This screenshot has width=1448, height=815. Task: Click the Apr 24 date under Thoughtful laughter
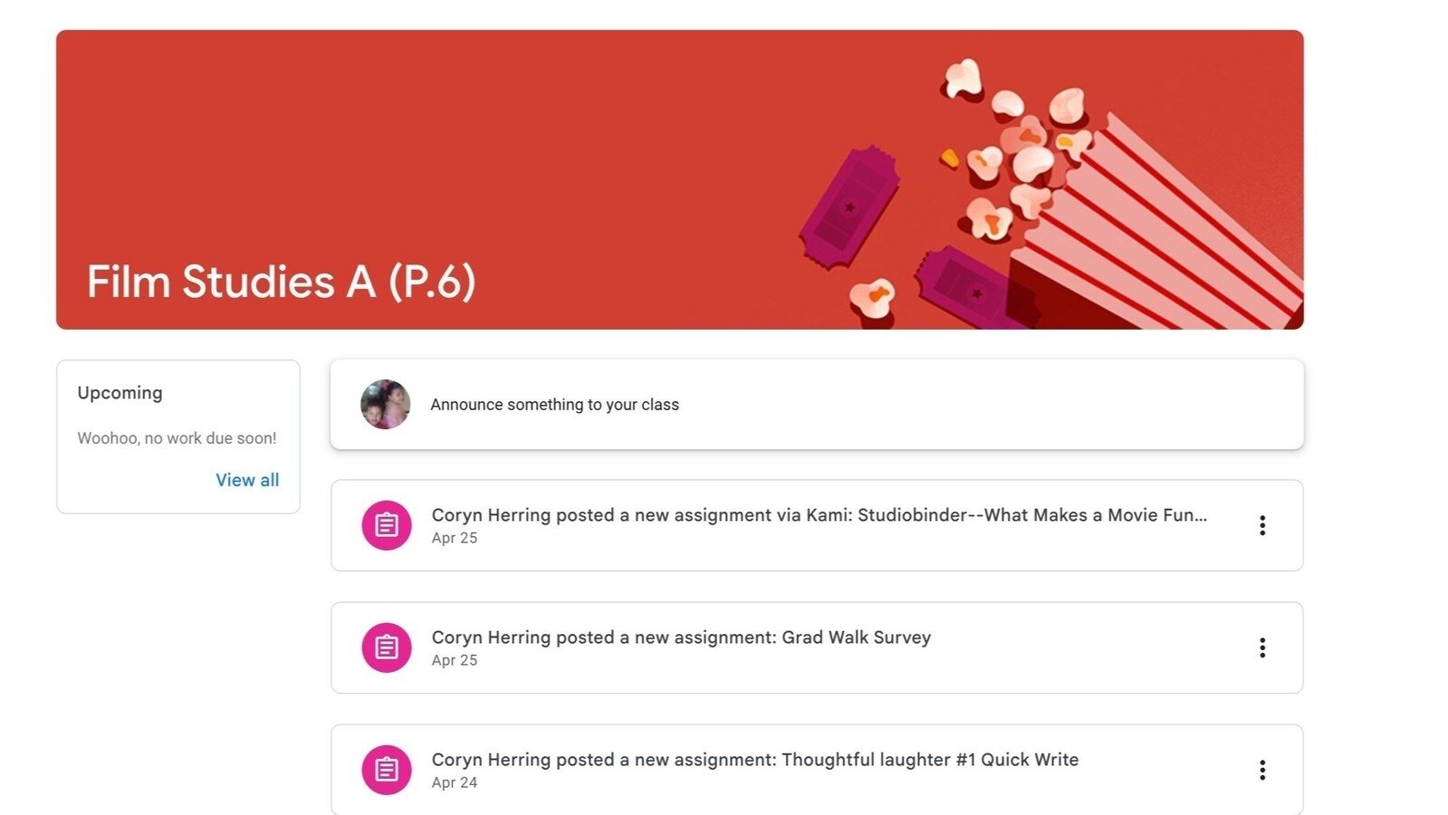[455, 782]
